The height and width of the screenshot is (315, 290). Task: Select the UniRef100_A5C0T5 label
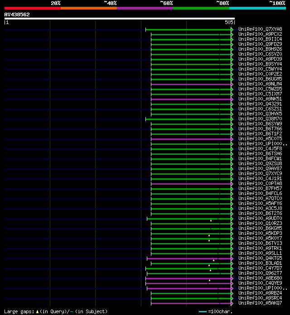point(260,138)
